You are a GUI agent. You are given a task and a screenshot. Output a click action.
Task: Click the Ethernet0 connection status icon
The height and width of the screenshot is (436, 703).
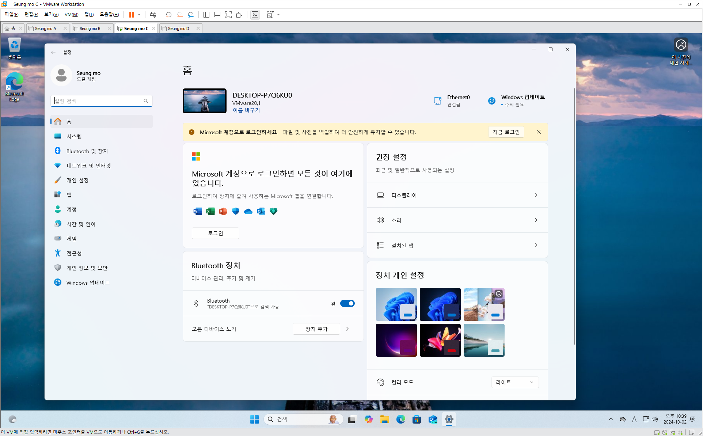point(437,101)
